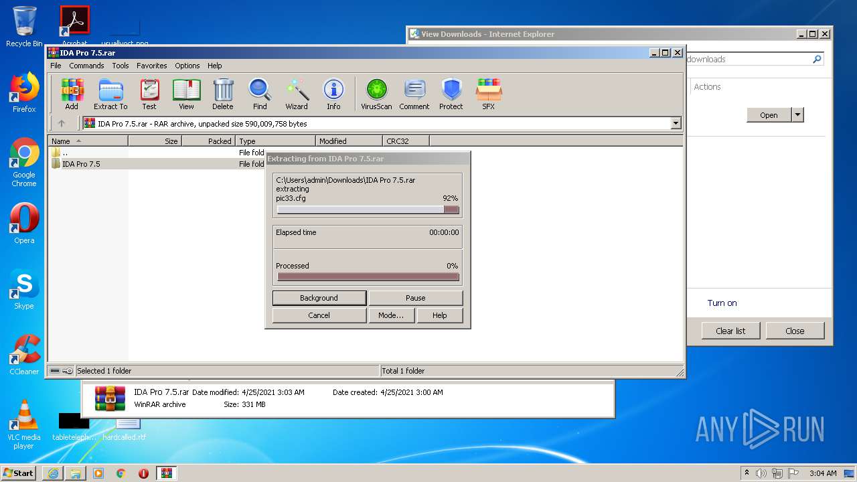Click the Comment toolbar icon

[x=414, y=94]
